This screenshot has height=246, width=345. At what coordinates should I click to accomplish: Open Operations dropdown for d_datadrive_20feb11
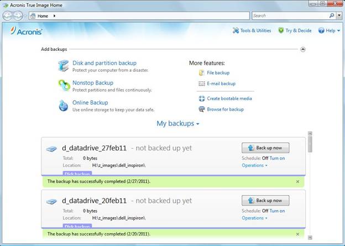(254, 218)
